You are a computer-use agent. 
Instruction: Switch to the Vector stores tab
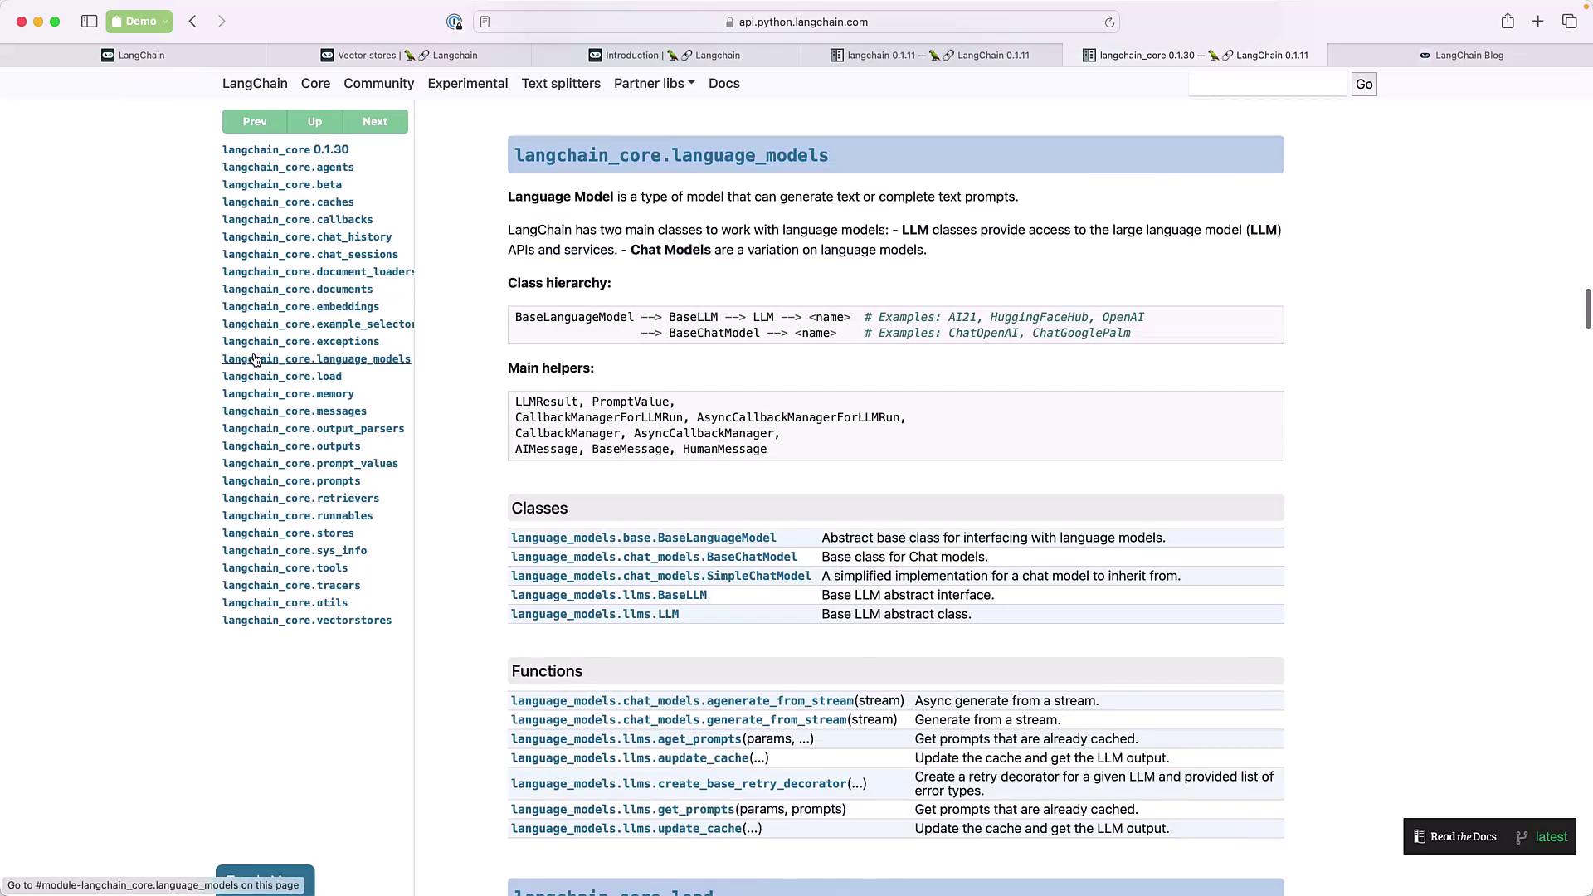399,56
